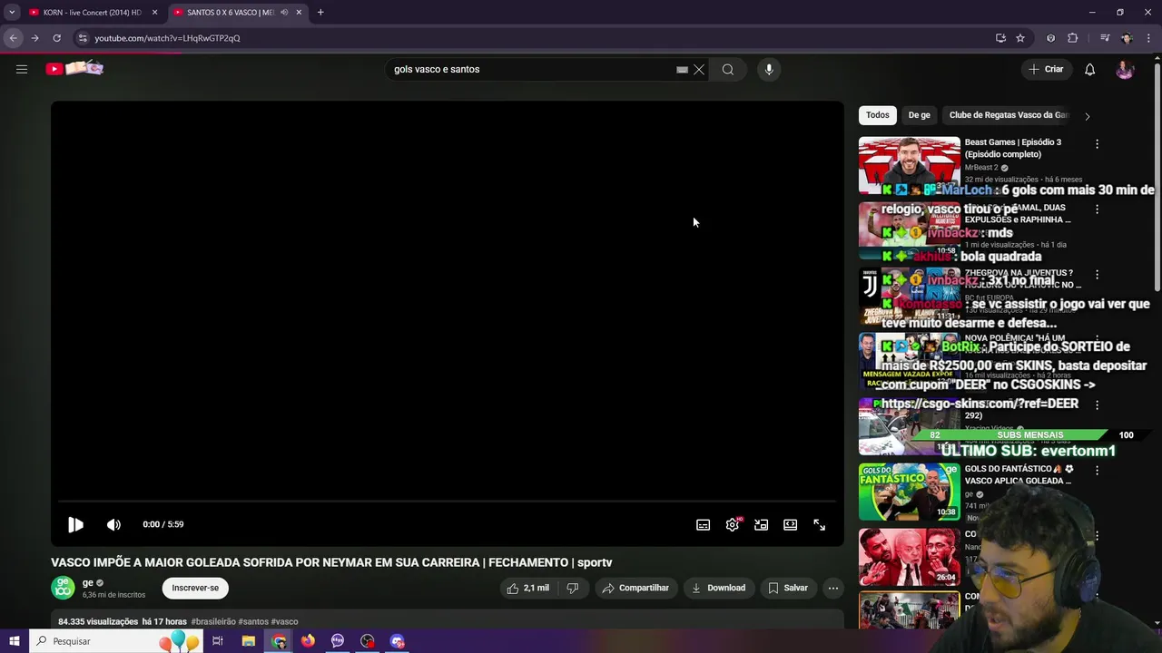Select the De ge filter chip
1162x653 pixels.
tap(920, 115)
